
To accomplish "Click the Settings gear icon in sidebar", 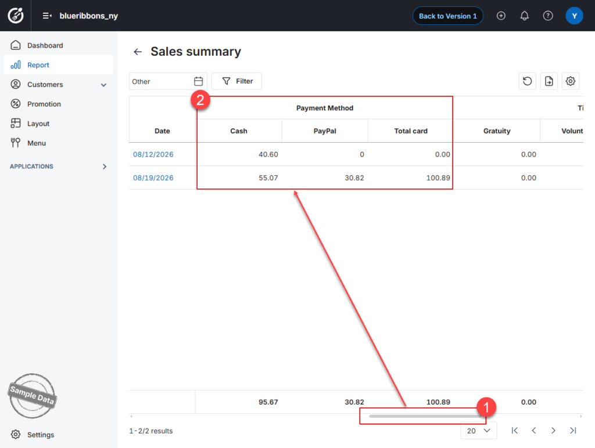I will point(16,434).
